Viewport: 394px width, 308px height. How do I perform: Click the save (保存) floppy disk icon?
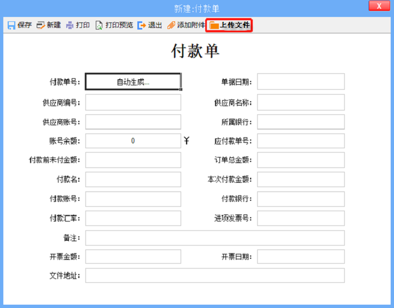[x=11, y=25]
